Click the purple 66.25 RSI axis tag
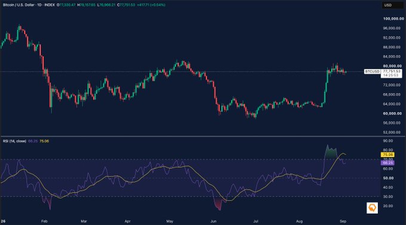The image size is (406, 225). click(x=387, y=163)
